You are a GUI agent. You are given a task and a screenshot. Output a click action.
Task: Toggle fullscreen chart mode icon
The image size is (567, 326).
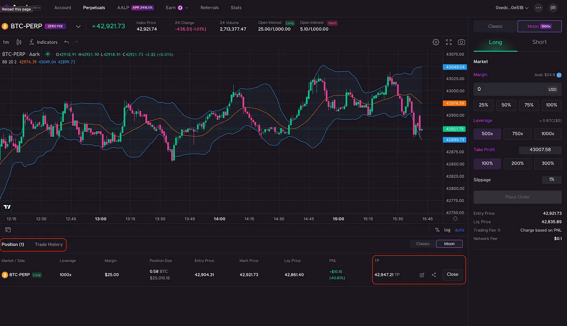tap(449, 42)
